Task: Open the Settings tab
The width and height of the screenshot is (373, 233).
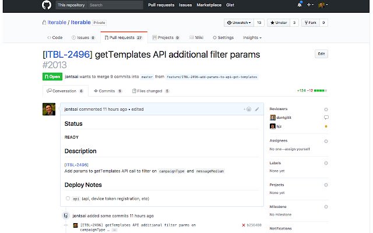Action: pos(223,37)
